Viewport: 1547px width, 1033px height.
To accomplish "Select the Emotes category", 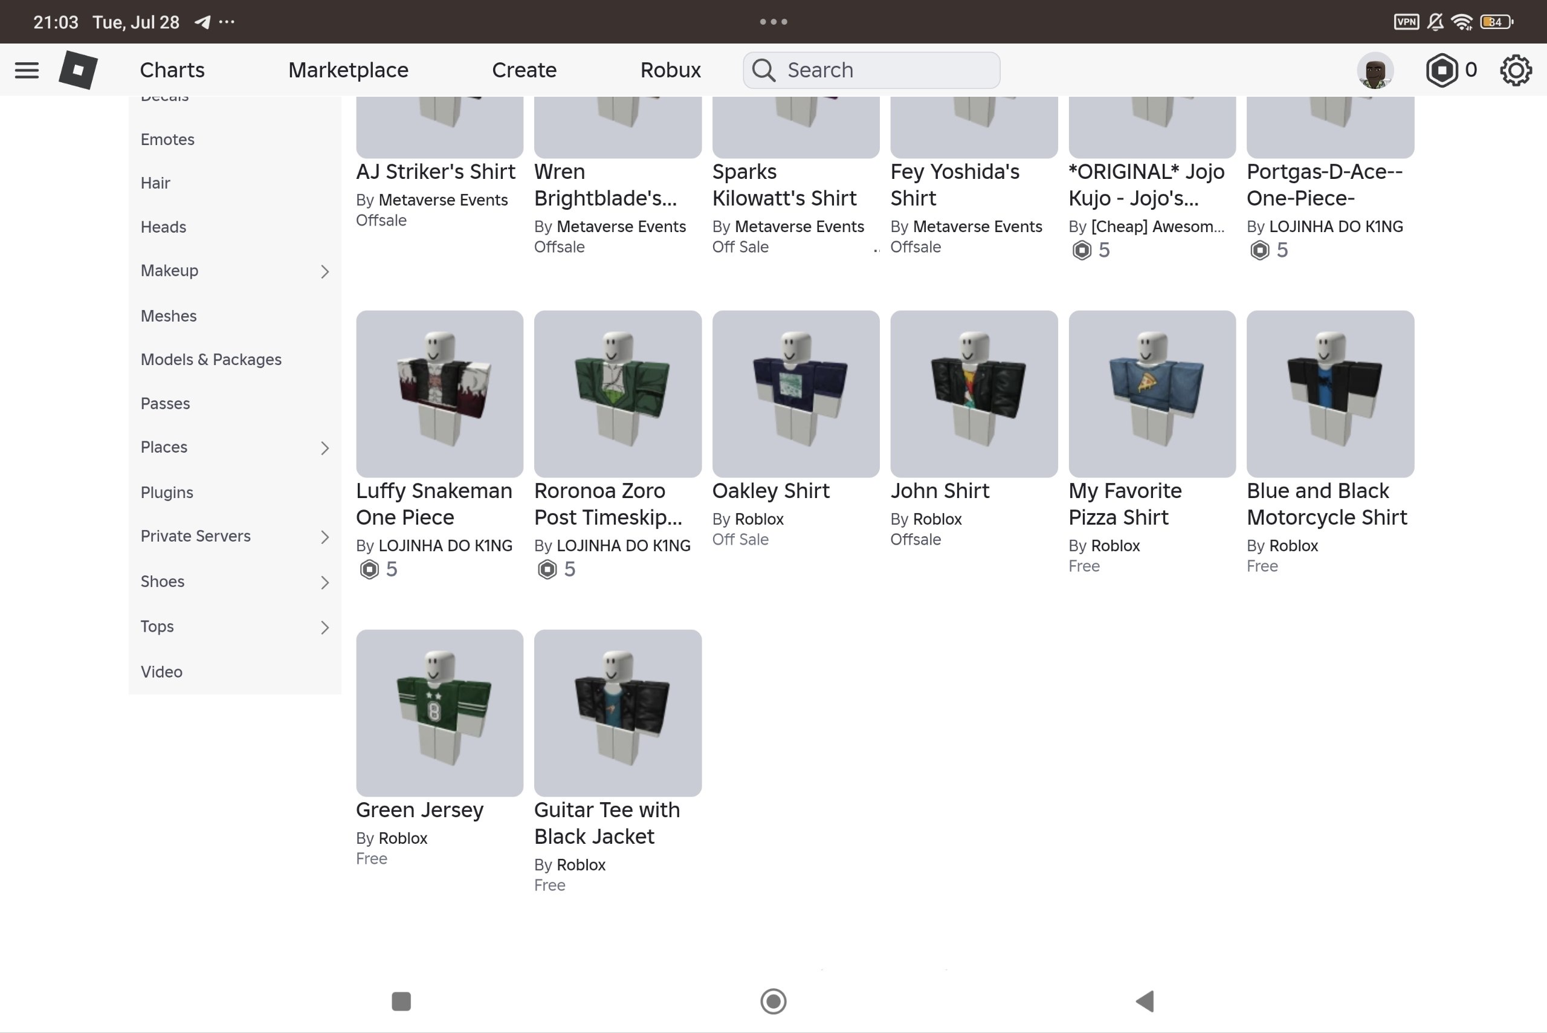I will coord(167,140).
